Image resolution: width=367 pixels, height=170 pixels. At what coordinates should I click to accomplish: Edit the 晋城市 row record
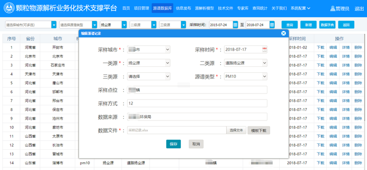tap(333, 154)
